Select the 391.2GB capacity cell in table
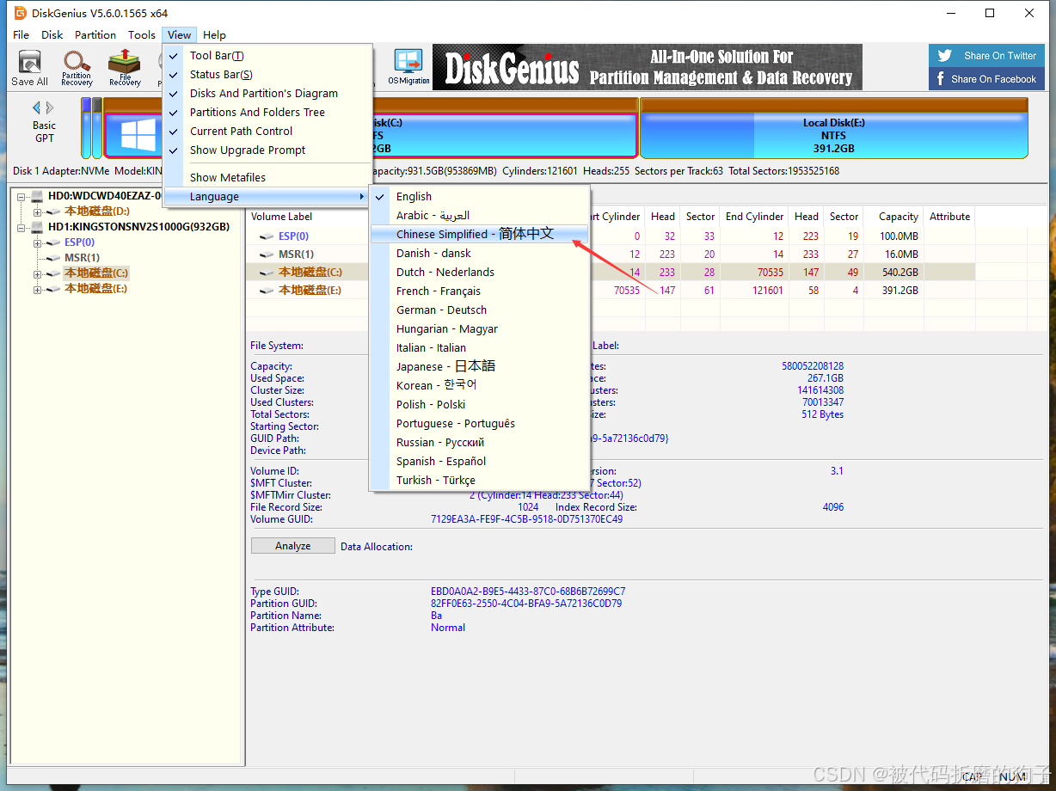1056x791 pixels. click(899, 291)
